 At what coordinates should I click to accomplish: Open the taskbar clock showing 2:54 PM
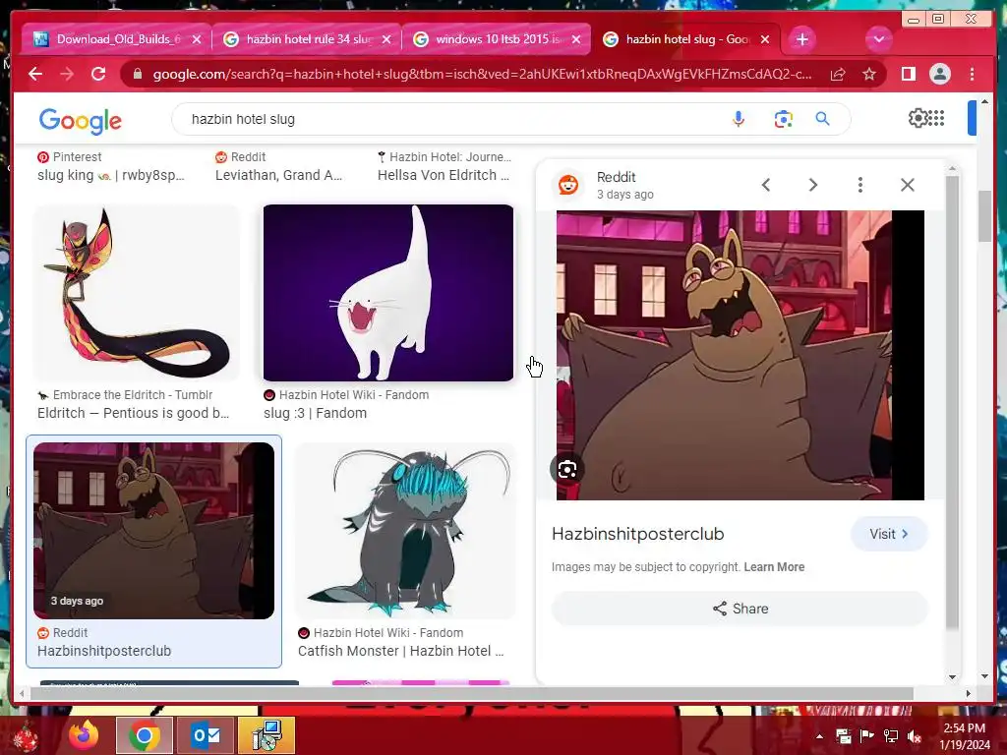point(965,736)
